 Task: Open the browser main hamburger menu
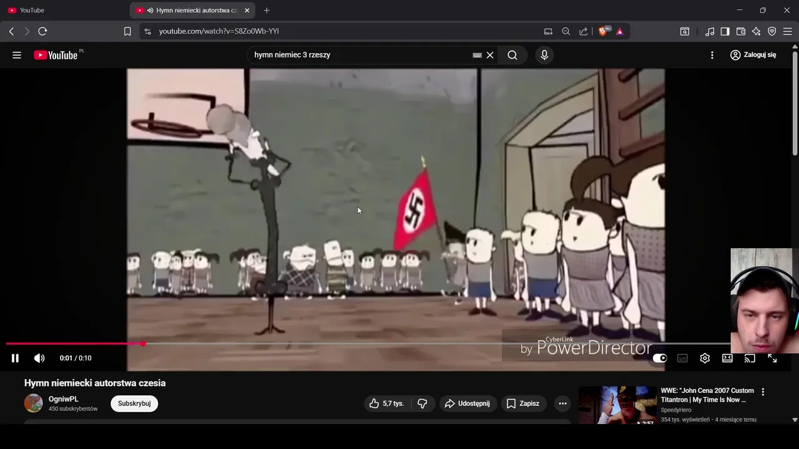(787, 31)
